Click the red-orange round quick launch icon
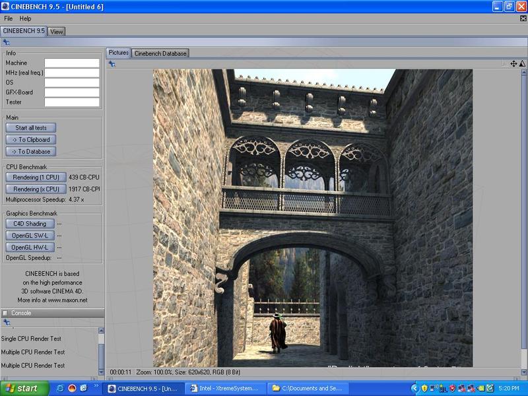The height and width of the screenshot is (396, 528). pos(72,388)
